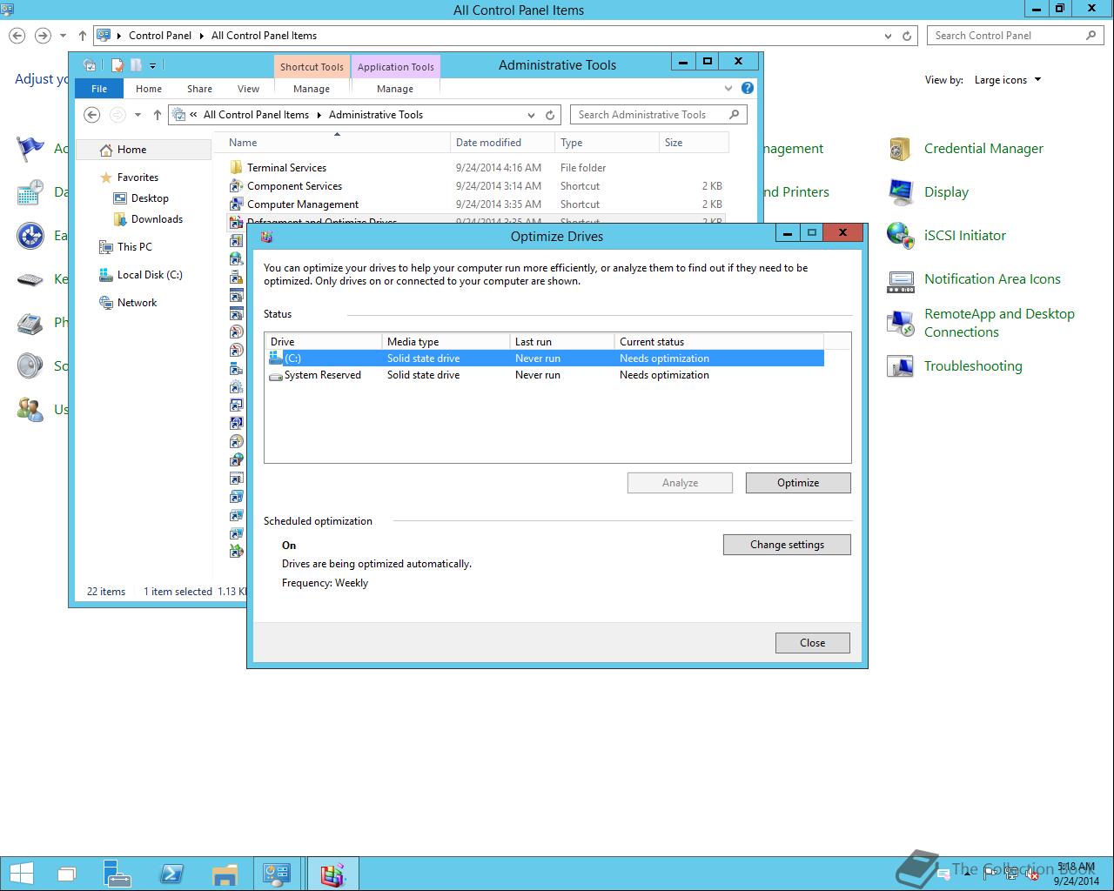1114x891 pixels.
Task: Refresh the Administrative Tools address bar
Action: [550, 115]
